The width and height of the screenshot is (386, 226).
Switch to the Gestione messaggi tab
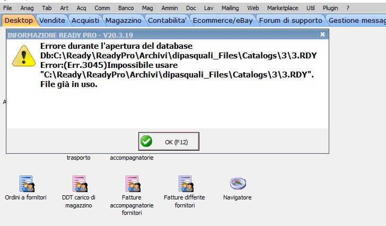[356, 21]
